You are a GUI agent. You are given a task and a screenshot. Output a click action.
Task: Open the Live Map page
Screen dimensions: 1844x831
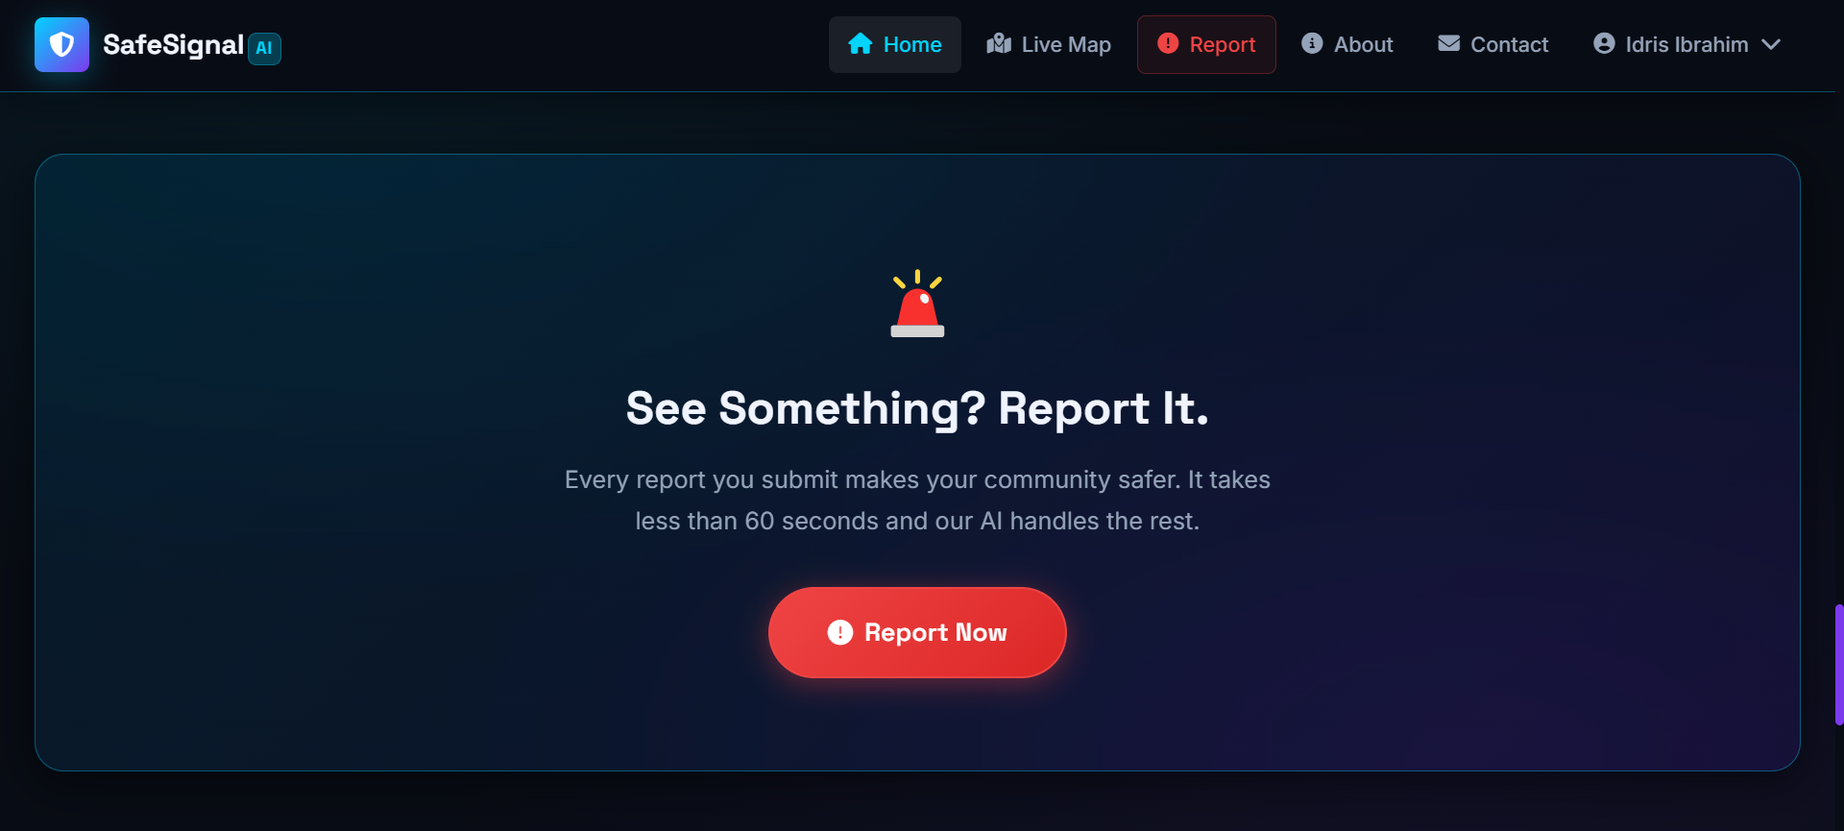(x=1049, y=44)
